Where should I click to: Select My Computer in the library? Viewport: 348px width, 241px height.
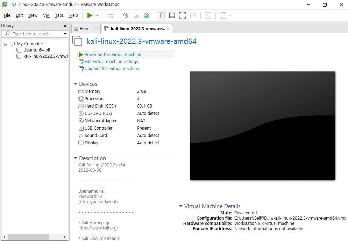point(30,43)
